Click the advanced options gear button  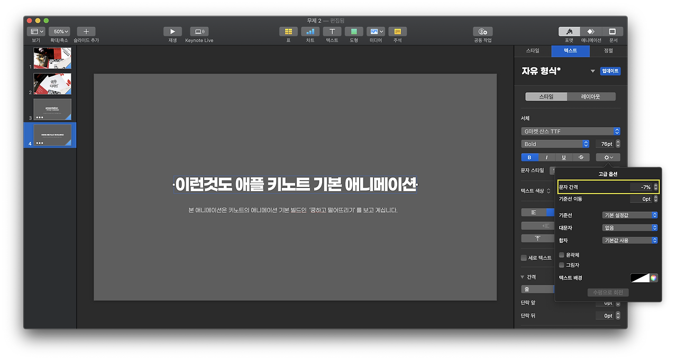coord(608,157)
